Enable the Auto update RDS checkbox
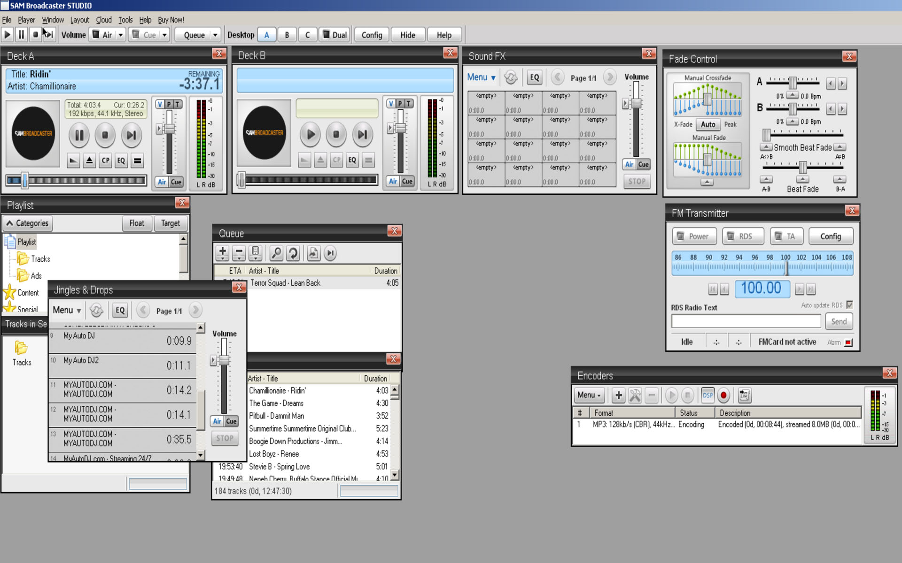 [x=849, y=305]
